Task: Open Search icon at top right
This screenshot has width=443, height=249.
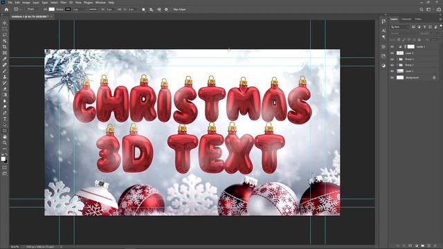Action: pos(422,9)
